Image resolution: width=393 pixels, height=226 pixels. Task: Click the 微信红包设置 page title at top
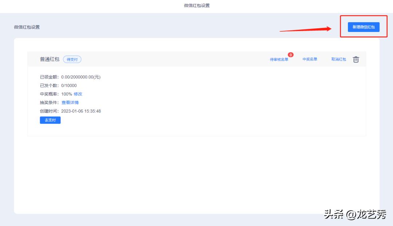197,5
